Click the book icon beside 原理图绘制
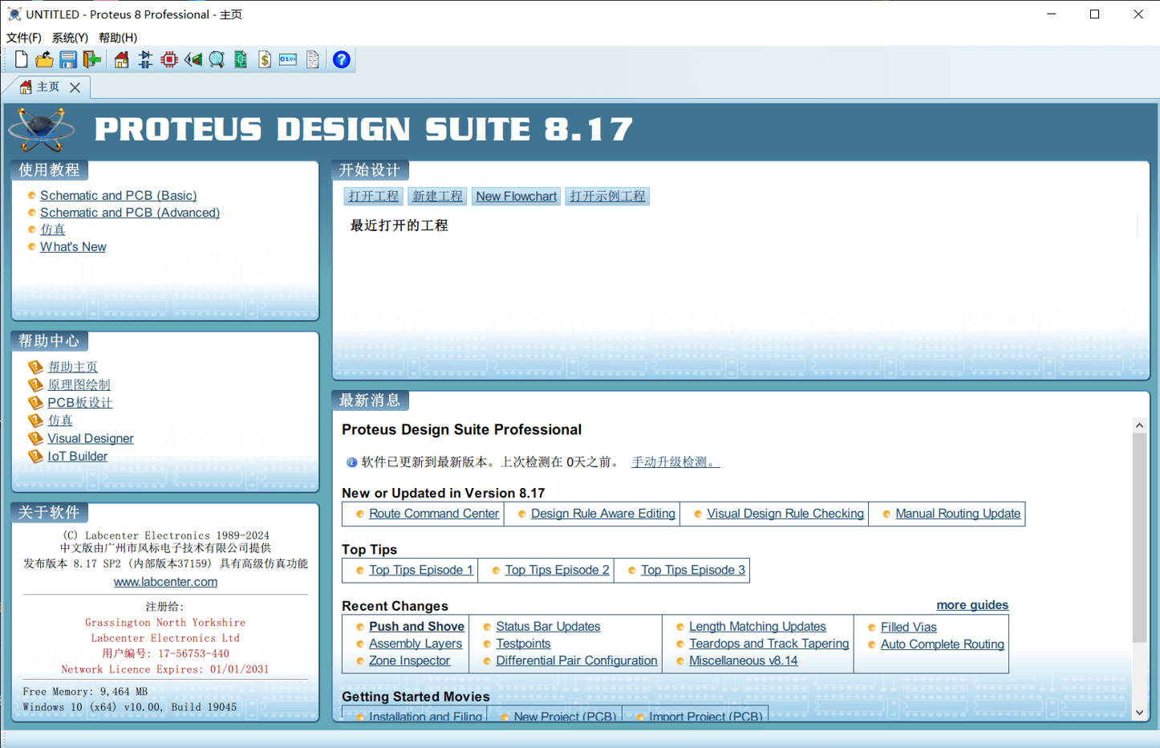 coord(35,384)
